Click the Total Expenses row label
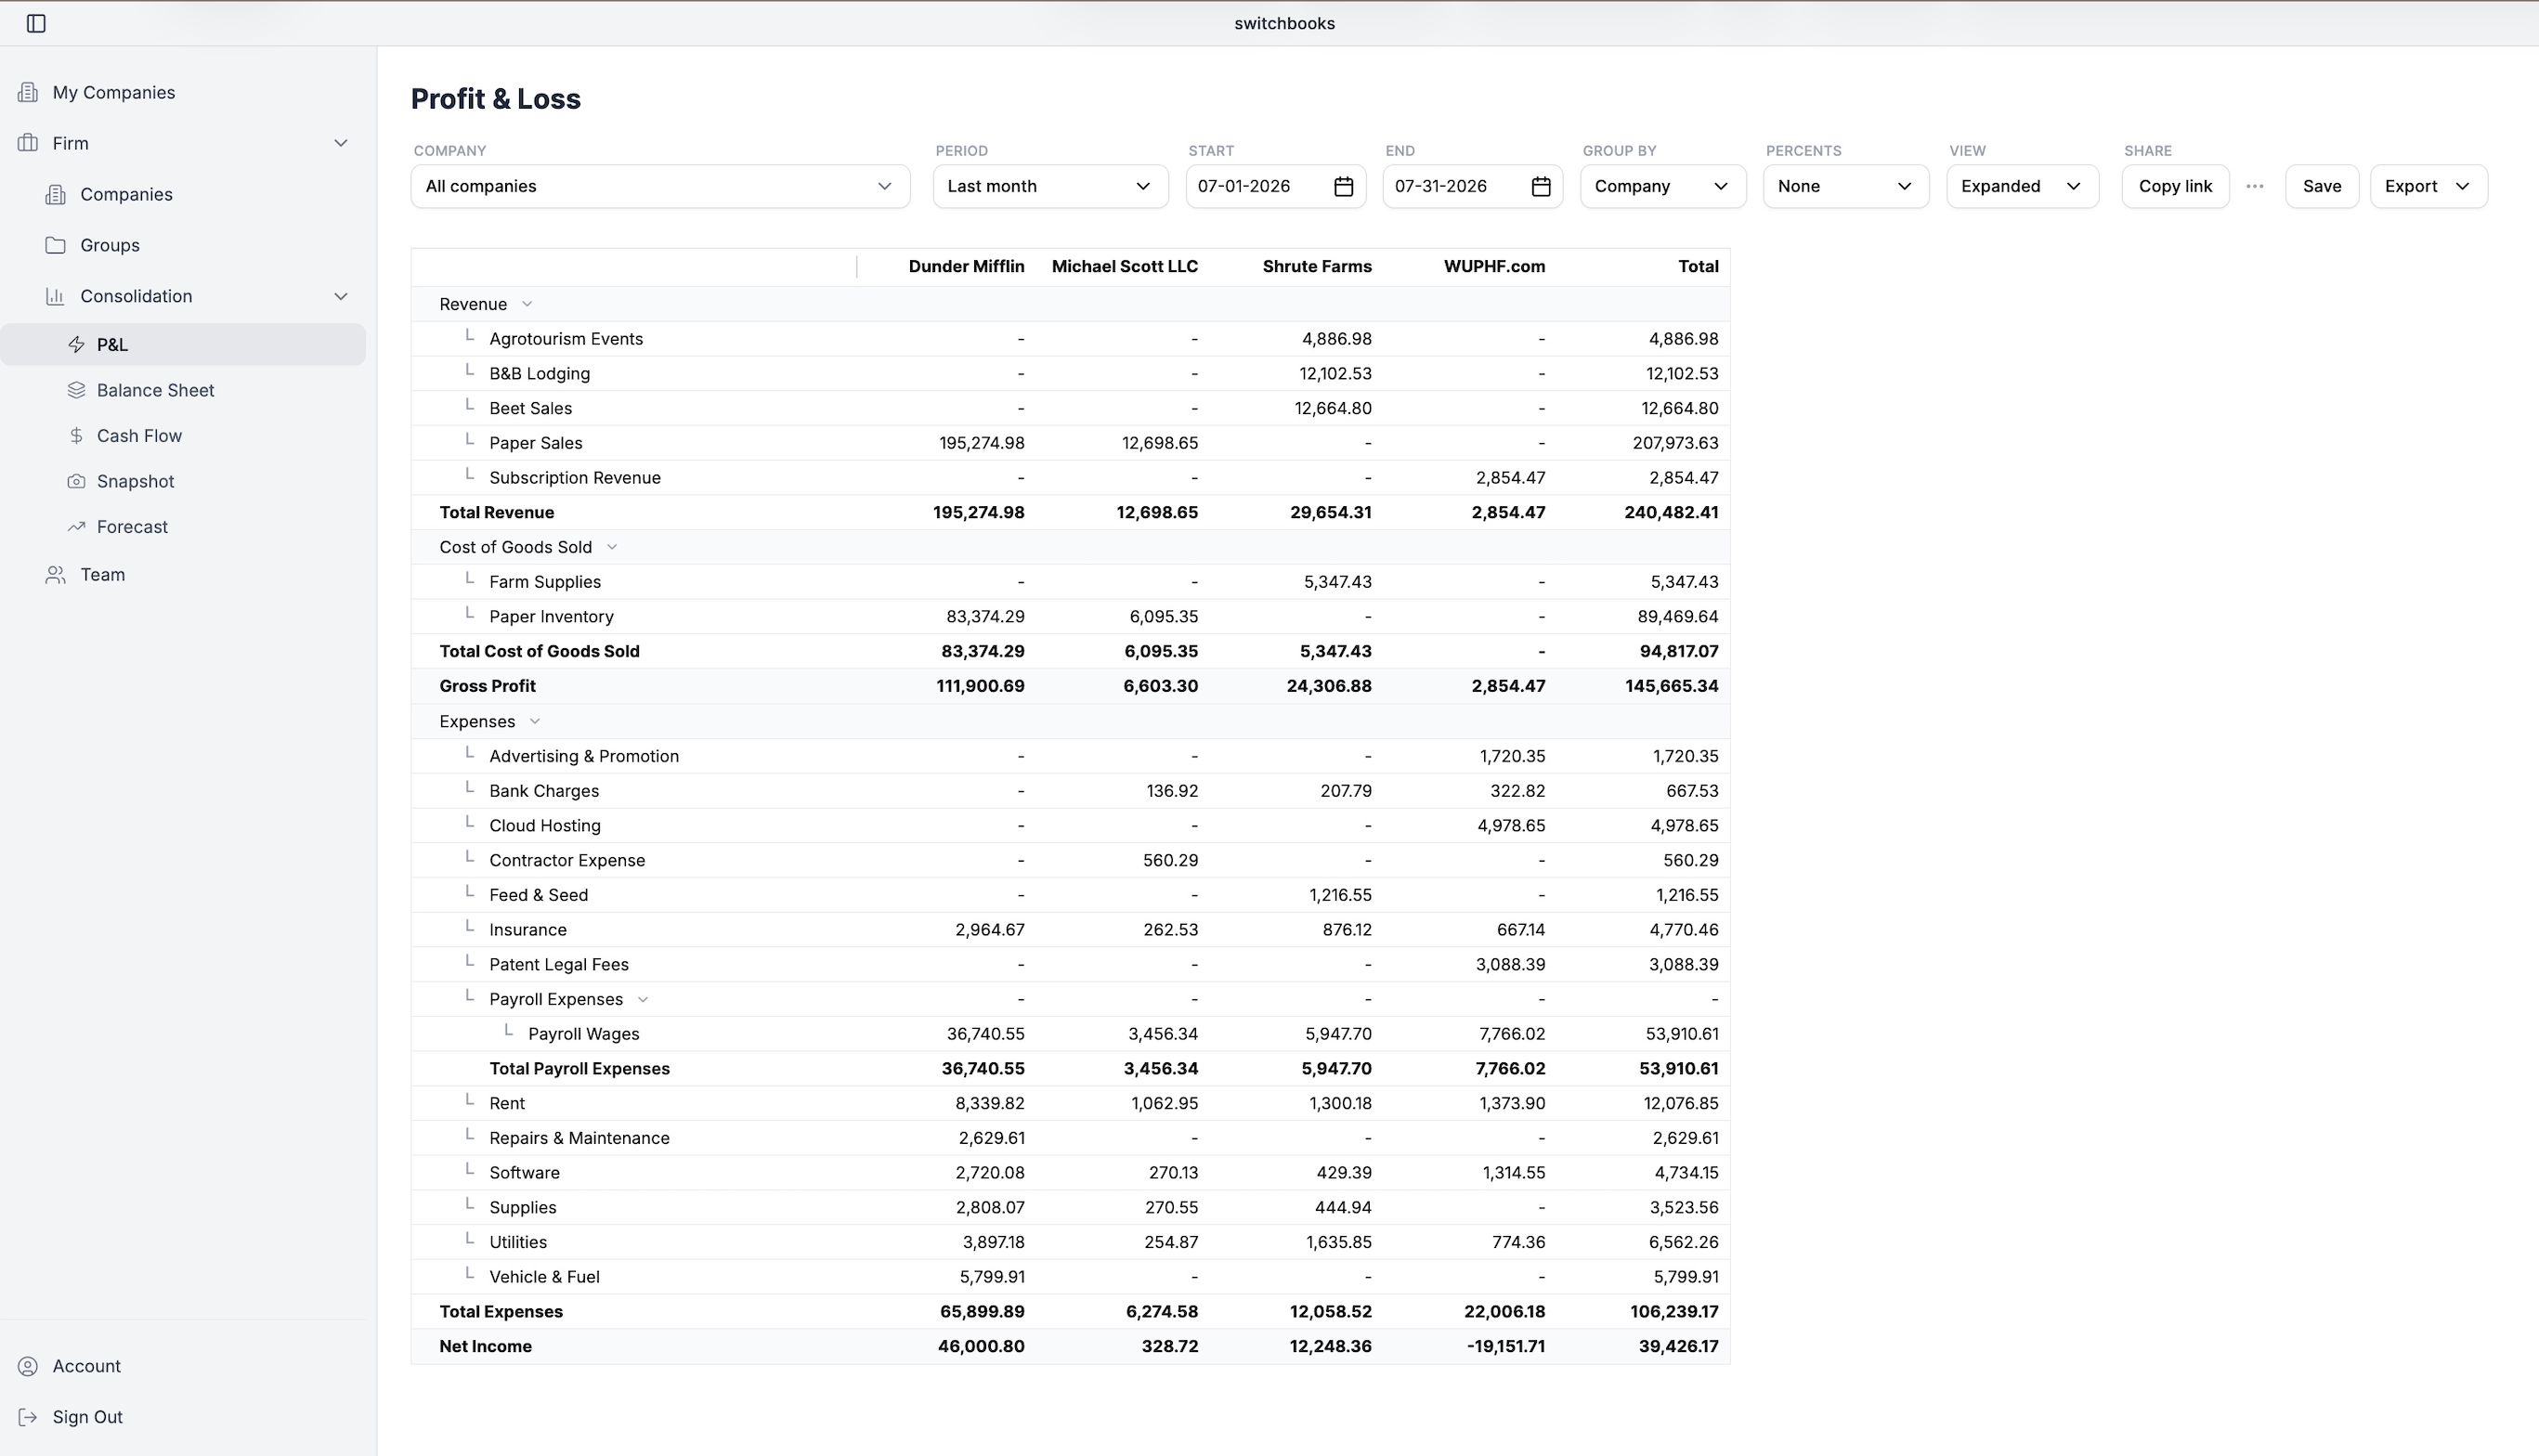 (x=501, y=1312)
